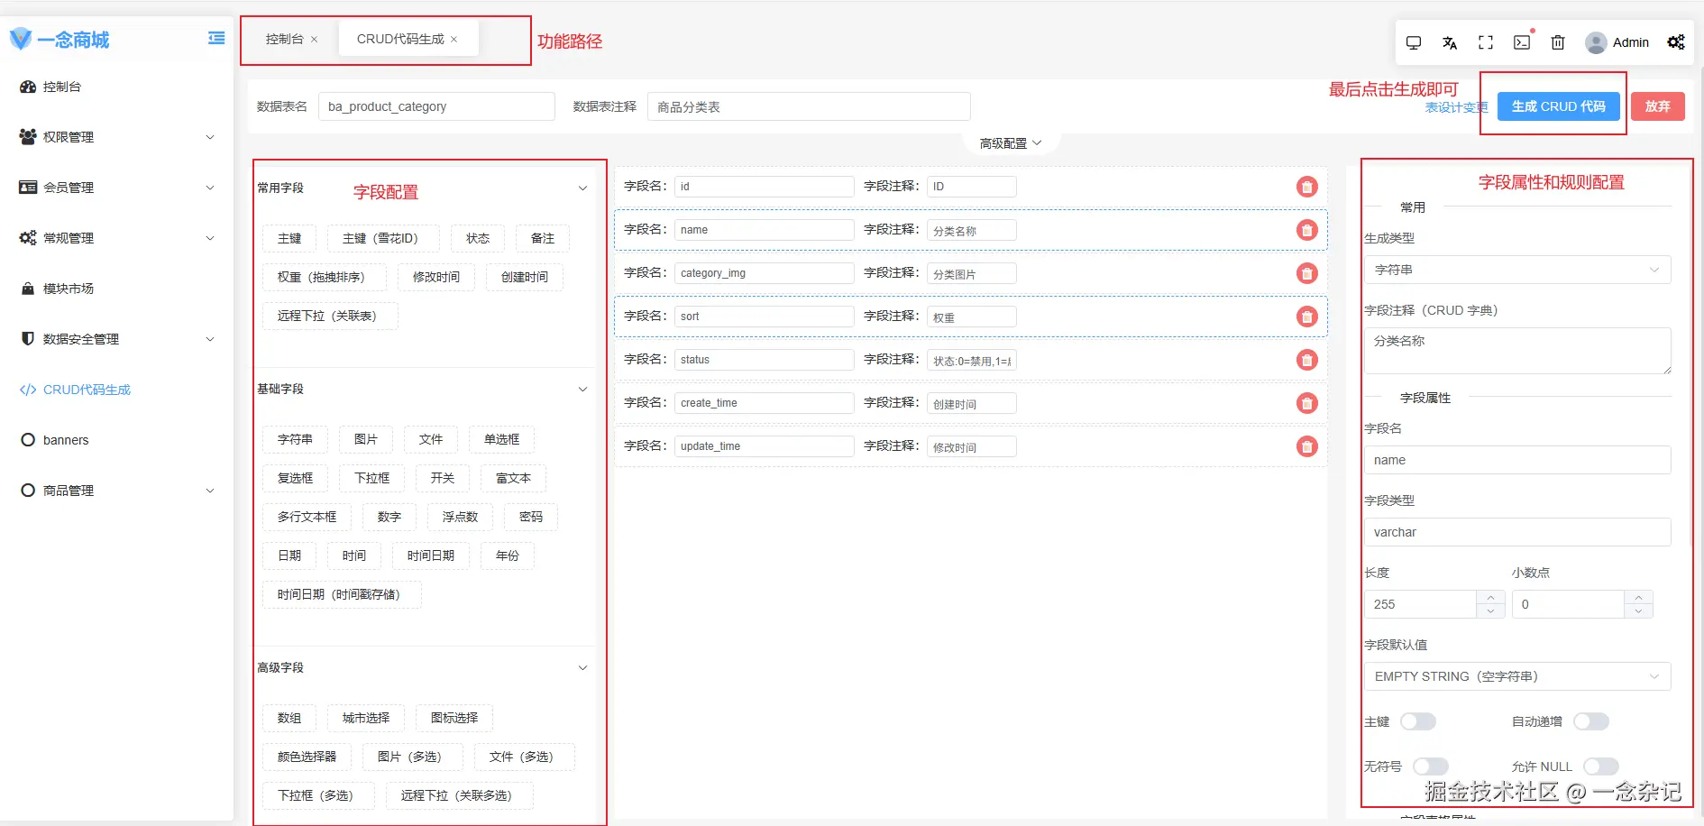Open 模块市场 in the sidebar
Image resolution: width=1704 pixels, height=826 pixels.
[117, 289]
